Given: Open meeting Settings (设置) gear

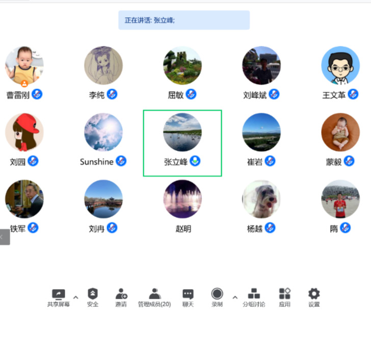Looking at the screenshot, I should point(314,298).
